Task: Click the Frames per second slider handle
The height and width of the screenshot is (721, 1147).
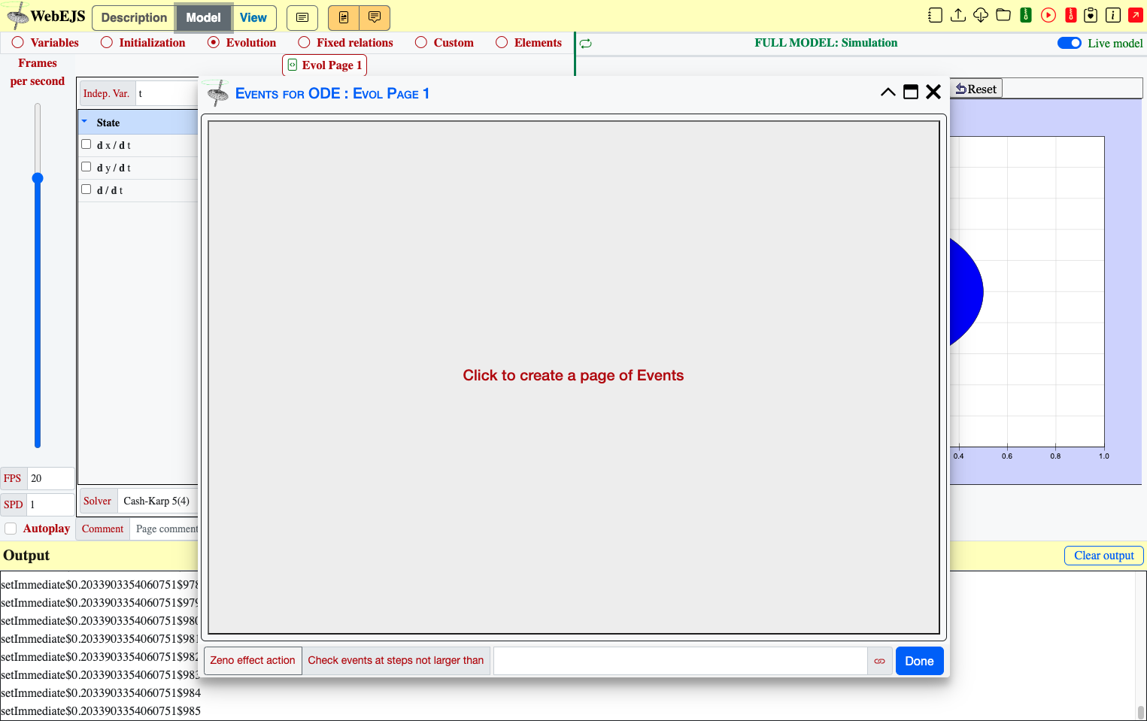Action: (x=38, y=178)
